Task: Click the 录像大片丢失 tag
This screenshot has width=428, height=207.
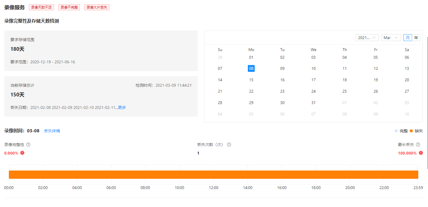Action: point(97,7)
